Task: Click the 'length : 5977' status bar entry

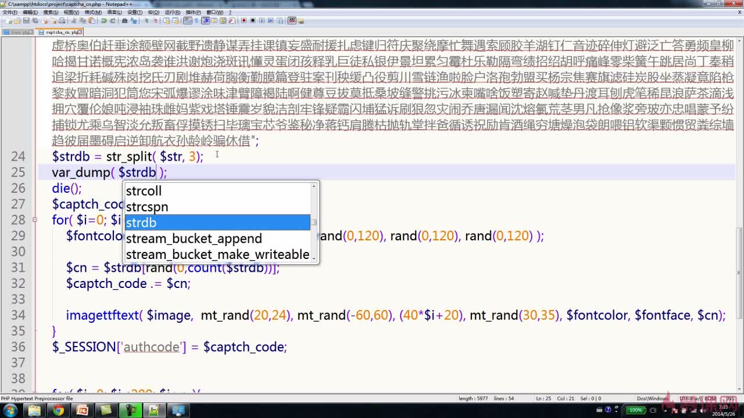Action: coord(474,399)
